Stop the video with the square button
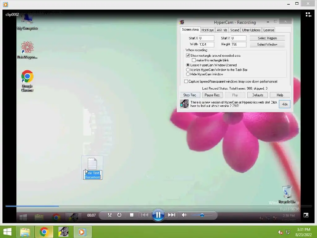Screen dimensions: 317x238 pos(132,215)
